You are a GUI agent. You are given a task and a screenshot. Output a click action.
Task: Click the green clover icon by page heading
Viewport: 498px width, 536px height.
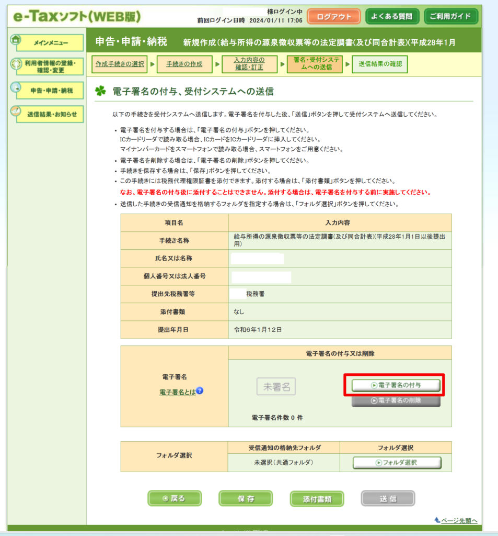100,91
